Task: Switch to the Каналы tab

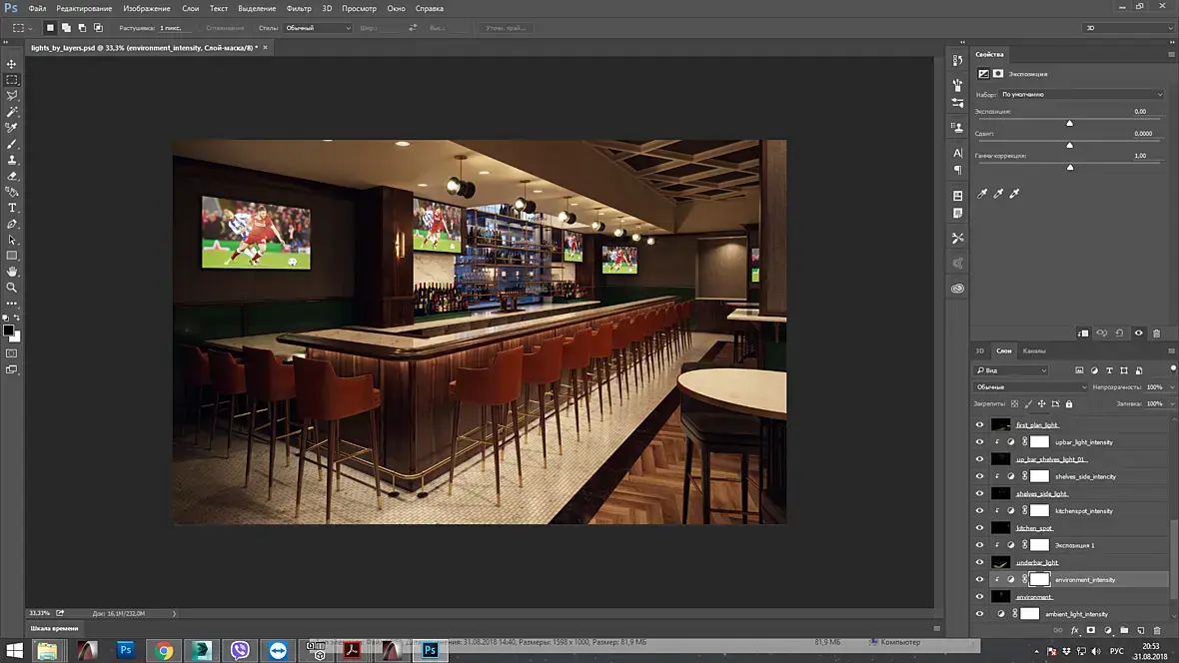Action: (x=1034, y=350)
